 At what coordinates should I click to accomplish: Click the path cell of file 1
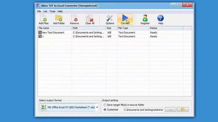click(x=89, y=36)
